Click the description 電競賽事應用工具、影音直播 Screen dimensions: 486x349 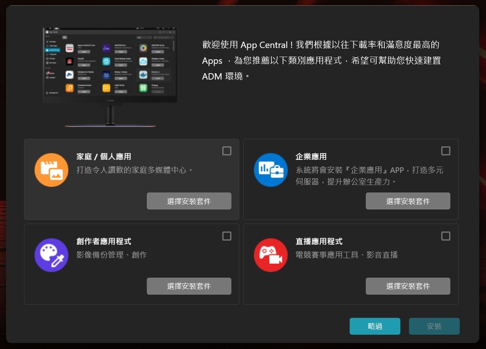point(346,255)
